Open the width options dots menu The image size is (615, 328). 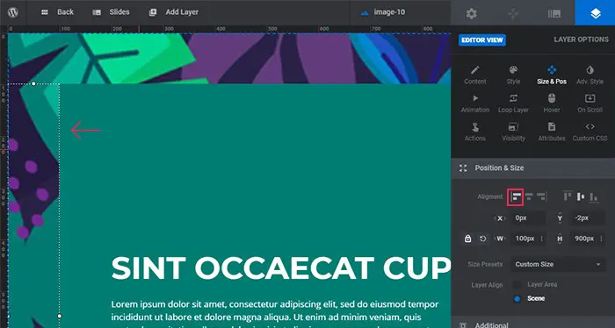coord(542,239)
